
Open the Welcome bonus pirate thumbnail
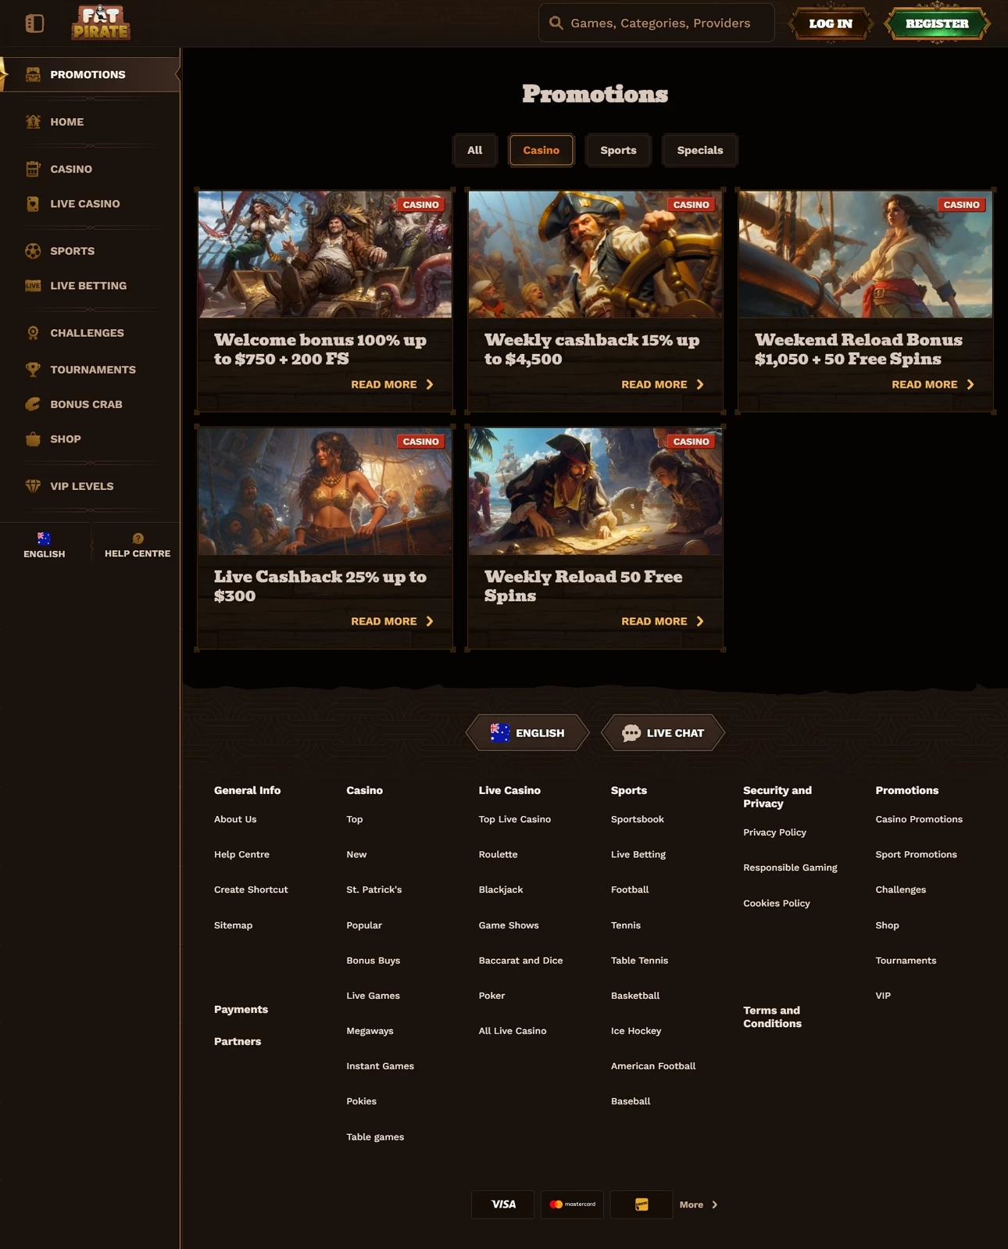[325, 254]
